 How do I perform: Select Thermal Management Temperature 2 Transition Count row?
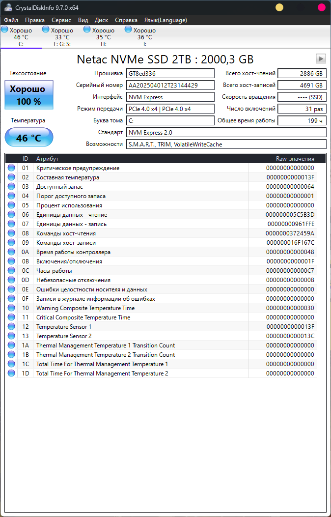(161, 355)
